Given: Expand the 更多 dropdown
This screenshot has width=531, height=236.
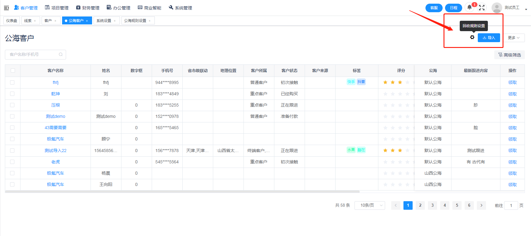Looking at the screenshot, I should (514, 38).
